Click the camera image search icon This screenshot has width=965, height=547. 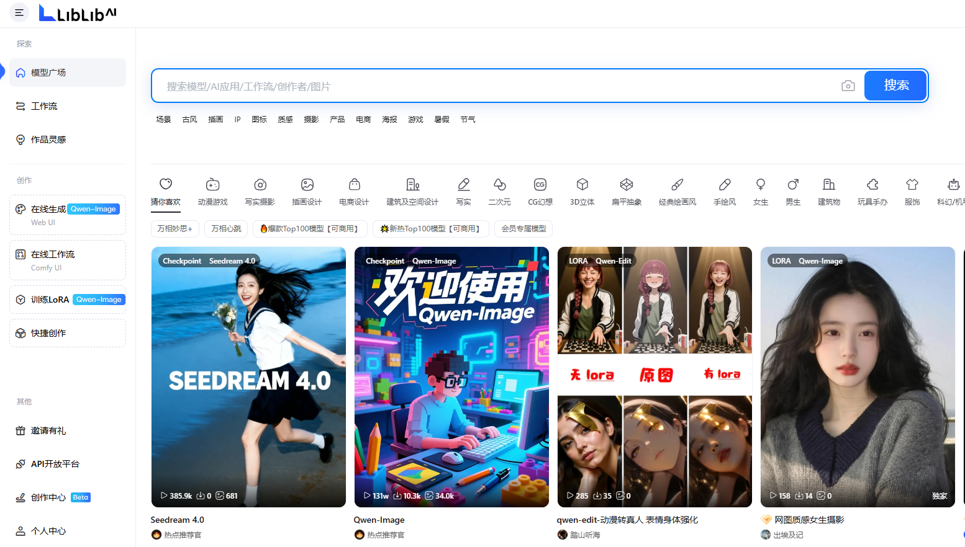click(x=848, y=86)
